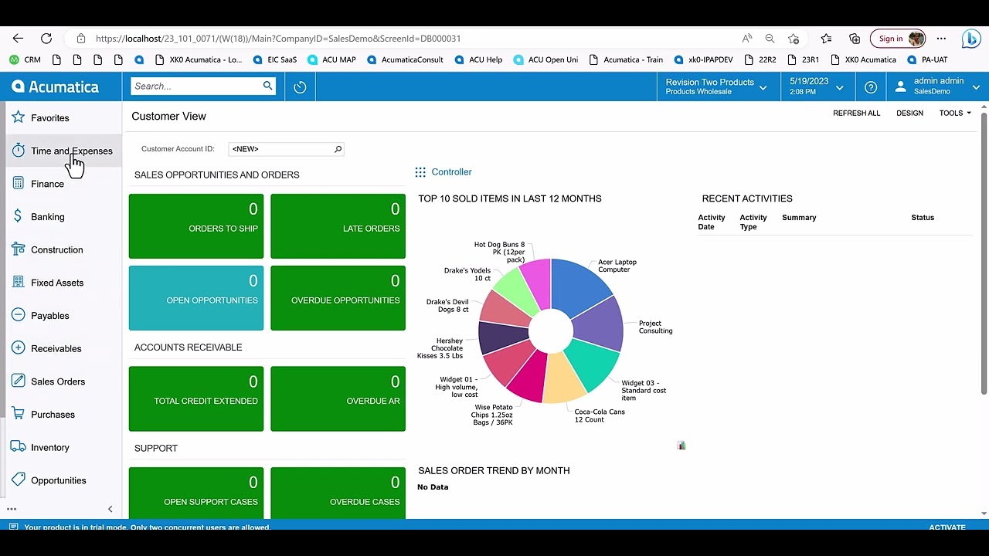Open the OVERDUE AR tile
The width and height of the screenshot is (989, 556).
point(338,398)
